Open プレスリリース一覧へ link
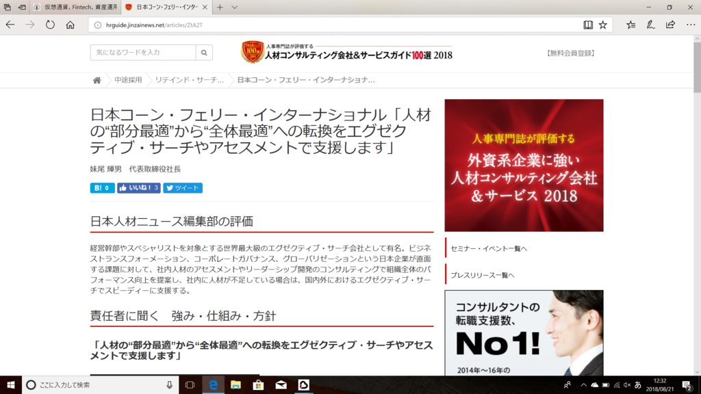 (482, 275)
